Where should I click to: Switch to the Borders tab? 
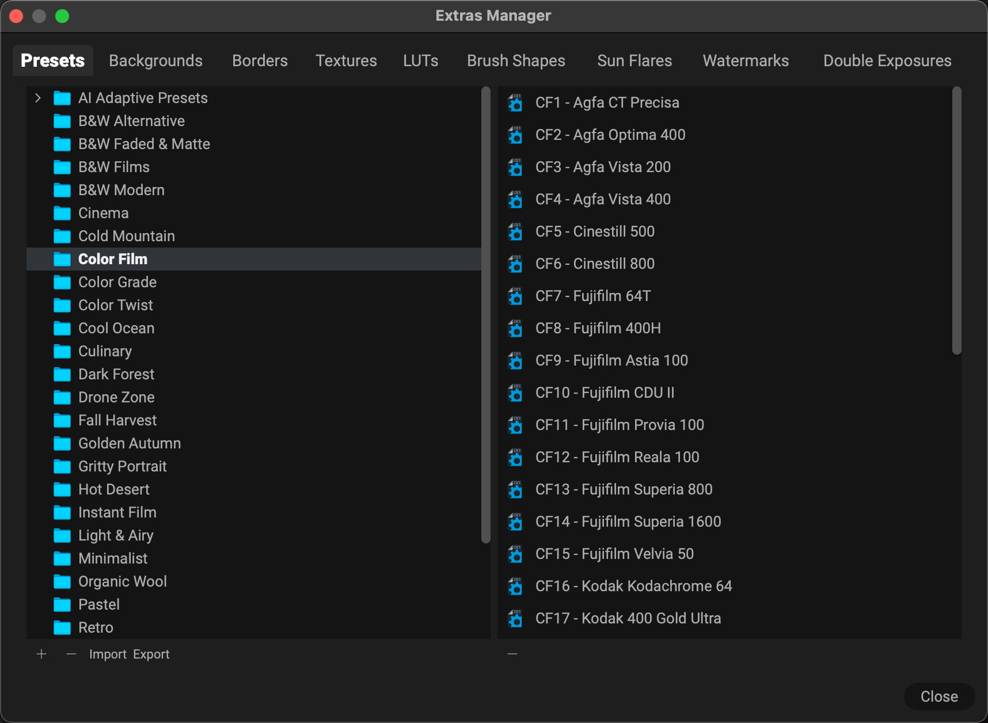coord(260,60)
